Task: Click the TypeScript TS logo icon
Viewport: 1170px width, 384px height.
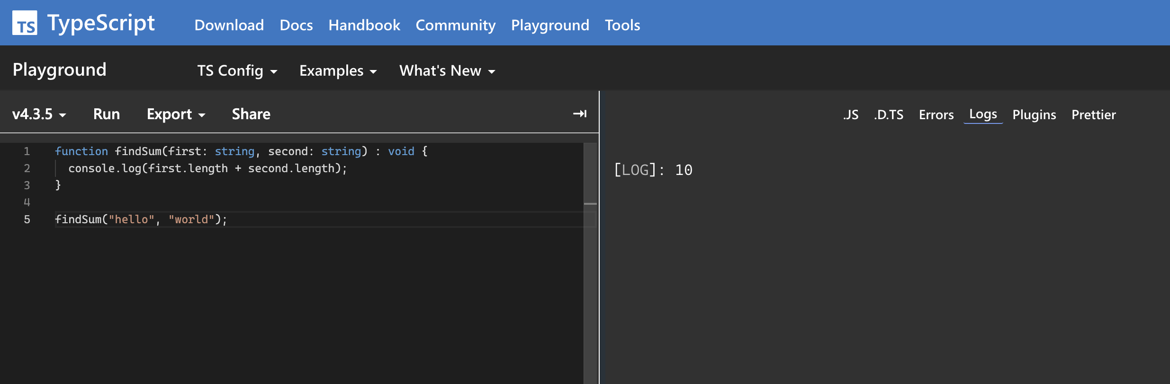Action: 25,23
